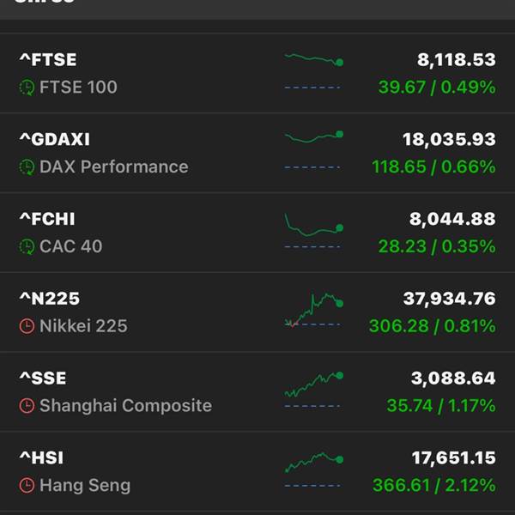
Task: Toggle the 366.61 / 2.12% change display
Action: coord(433,486)
